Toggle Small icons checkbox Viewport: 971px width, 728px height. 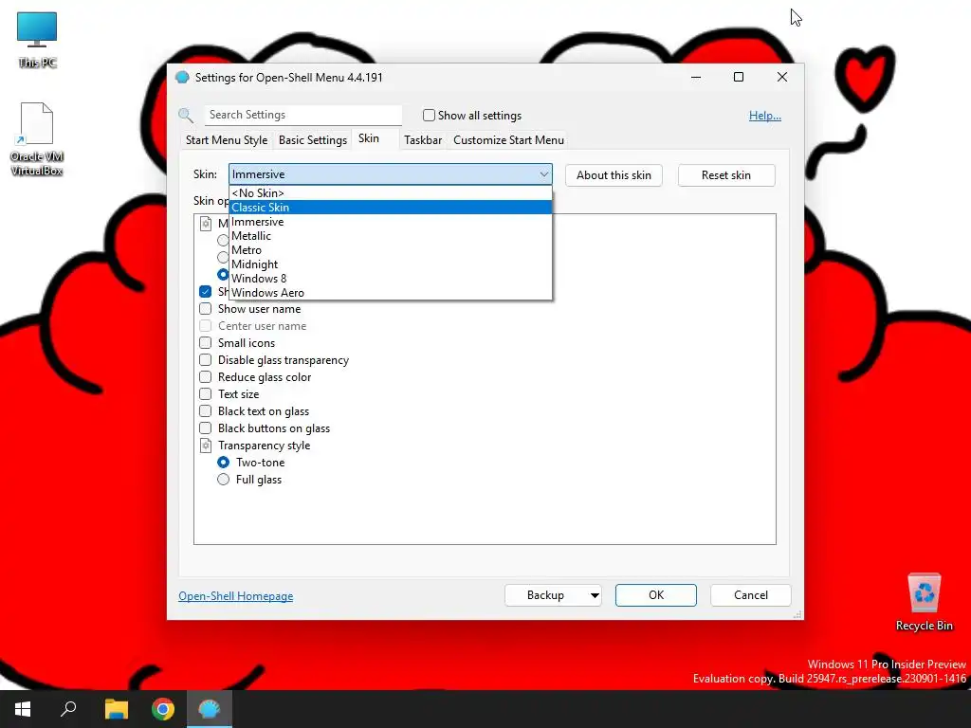[x=206, y=343]
